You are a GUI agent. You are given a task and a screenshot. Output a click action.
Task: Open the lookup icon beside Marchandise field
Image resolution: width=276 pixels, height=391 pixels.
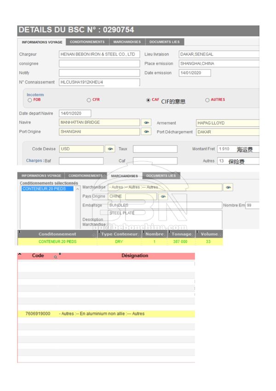point(228,187)
